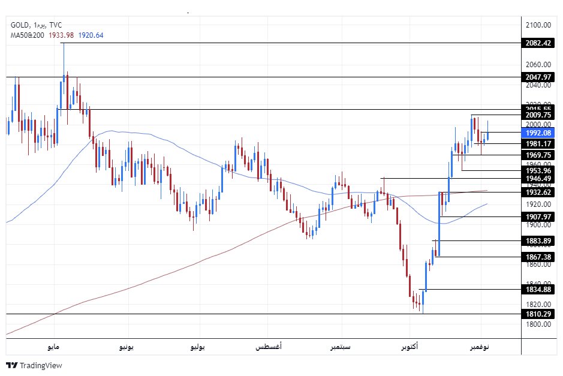Click the أغسطس month label
This screenshot has height=376, width=563.
point(269,347)
